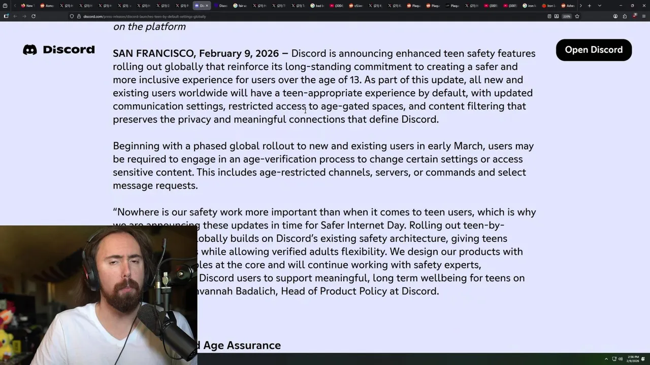
Task: Show hidden system tray icons chevron
Action: [x=606, y=359]
